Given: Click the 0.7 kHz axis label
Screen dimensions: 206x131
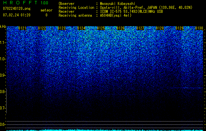Looking at the screenshot, I should click(x=3, y=108).
